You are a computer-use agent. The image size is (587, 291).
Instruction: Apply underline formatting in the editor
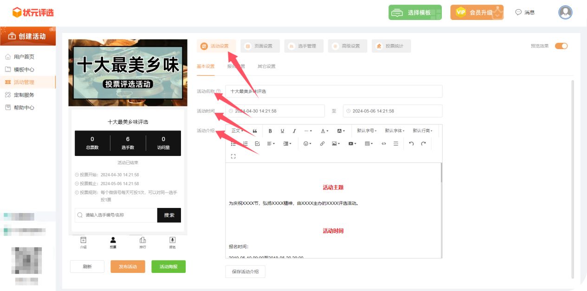pos(282,131)
